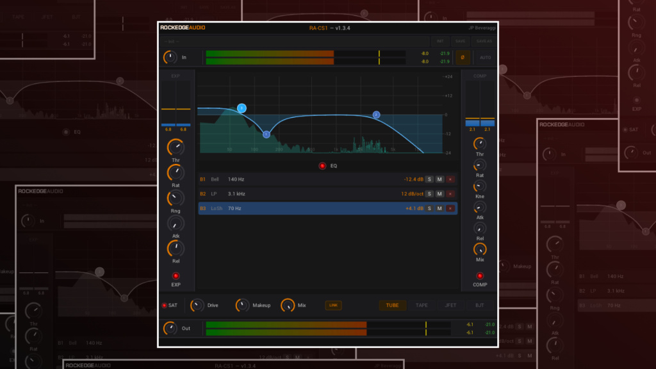Select the TUBE saturation mode
Viewport: 656px width, 369px height.
point(392,306)
